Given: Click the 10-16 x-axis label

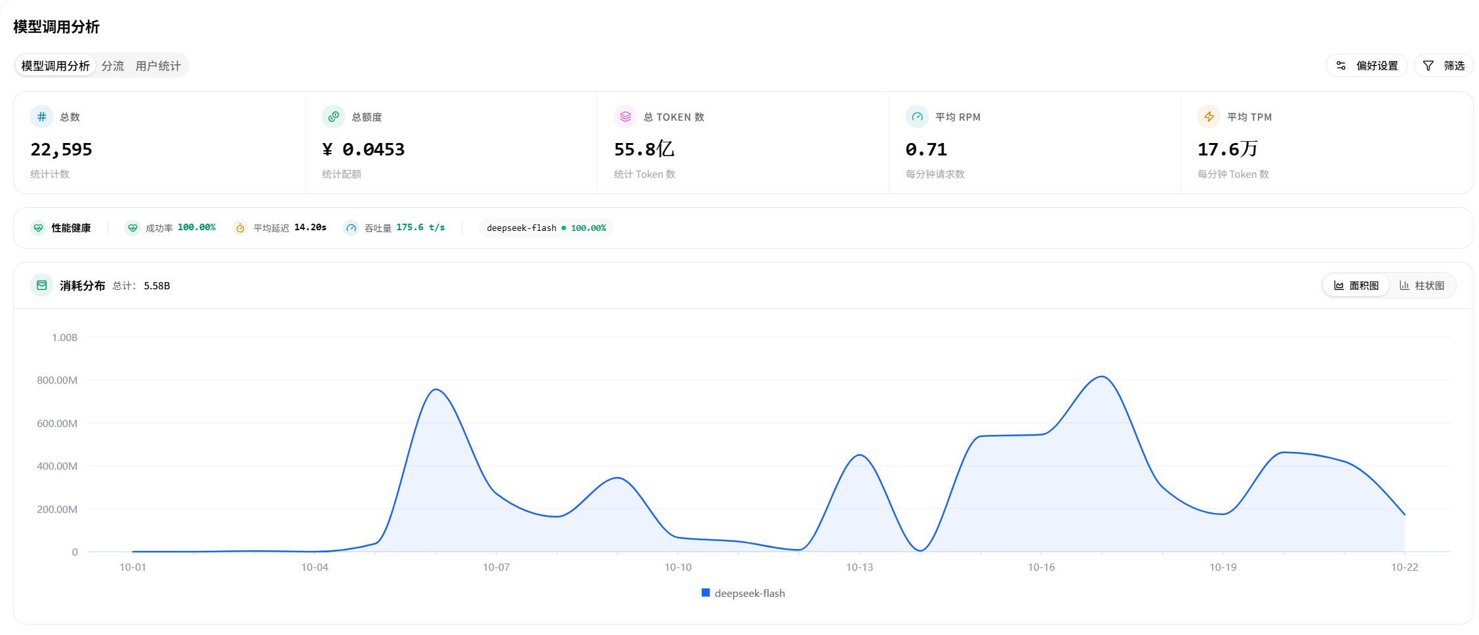Looking at the screenshot, I should point(1041,567).
